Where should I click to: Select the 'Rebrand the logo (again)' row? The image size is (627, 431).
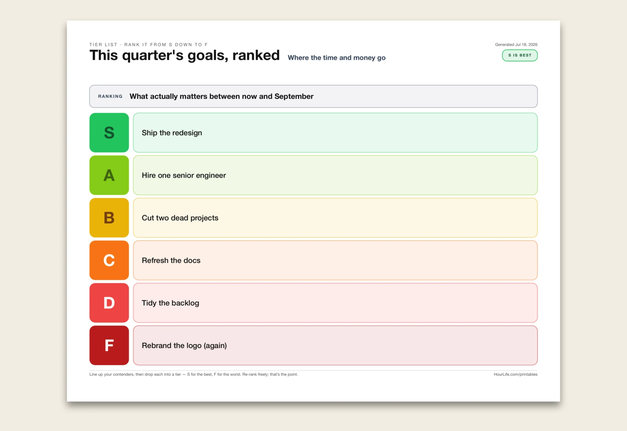[x=335, y=345]
